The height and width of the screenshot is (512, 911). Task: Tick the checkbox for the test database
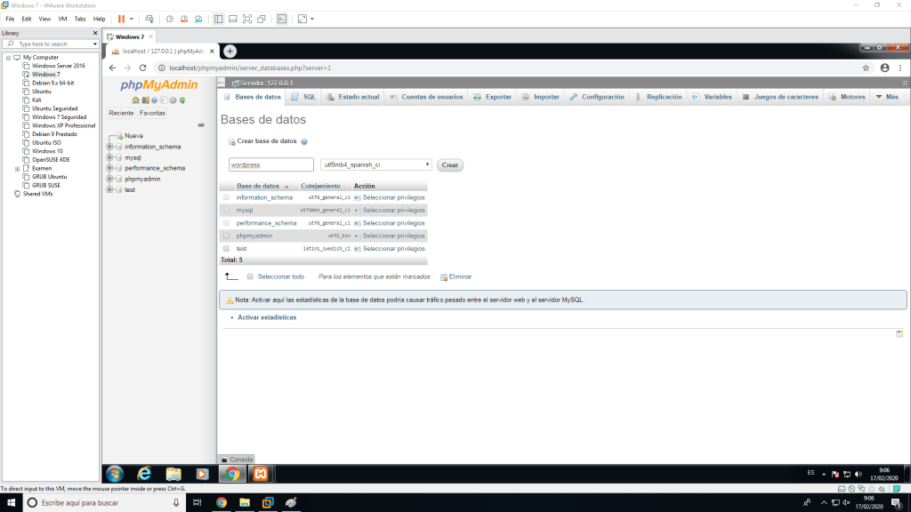tap(226, 249)
